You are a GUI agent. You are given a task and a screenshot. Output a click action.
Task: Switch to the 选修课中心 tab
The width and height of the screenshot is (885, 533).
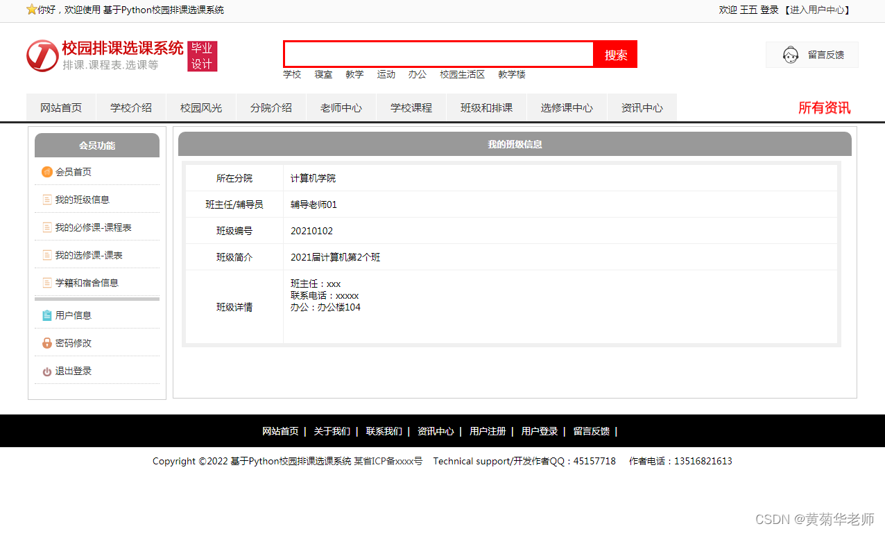pos(567,107)
